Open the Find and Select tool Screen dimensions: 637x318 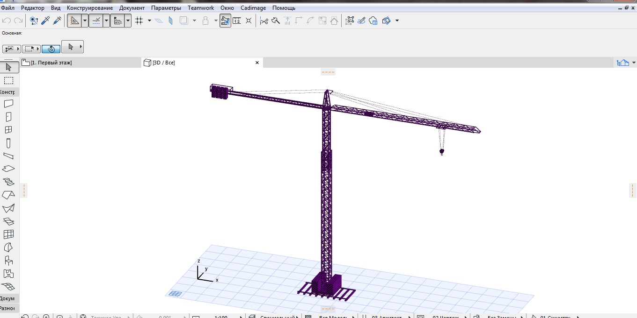(x=34, y=21)
